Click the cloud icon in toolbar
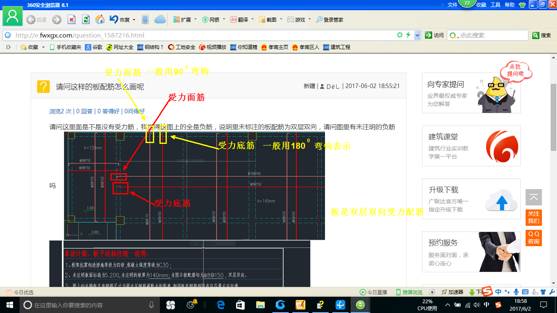Viewport: 557px width, 313px height. [160, 20]
